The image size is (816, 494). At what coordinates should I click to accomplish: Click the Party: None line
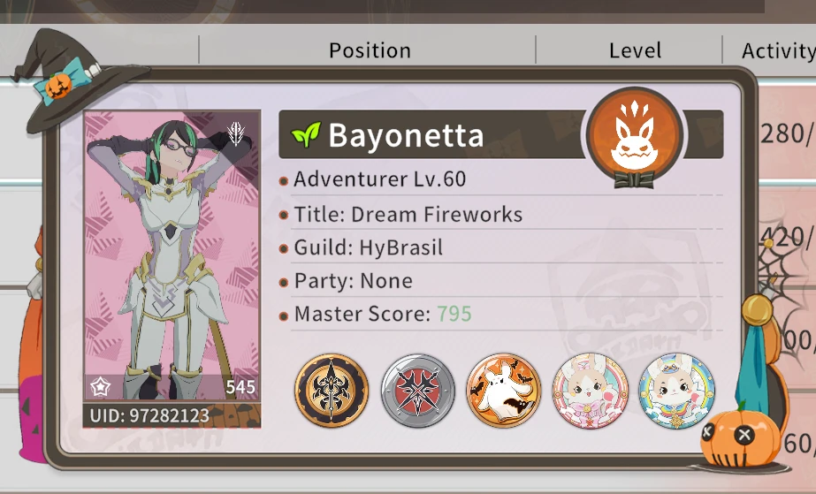pyautogui.click(x=354, y=281)
